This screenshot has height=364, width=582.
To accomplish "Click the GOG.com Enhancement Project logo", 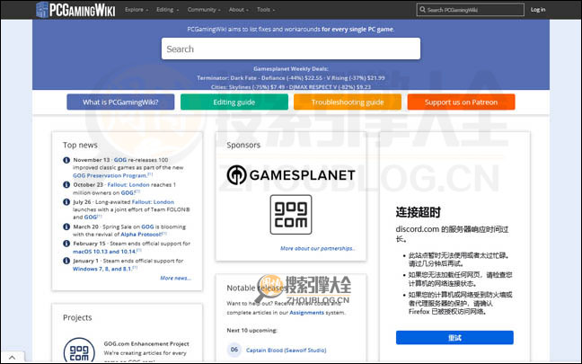I will coord(79,351).
